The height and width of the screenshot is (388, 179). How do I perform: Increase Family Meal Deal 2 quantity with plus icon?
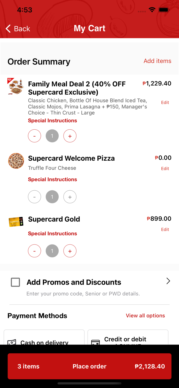[x=70, y=136]
